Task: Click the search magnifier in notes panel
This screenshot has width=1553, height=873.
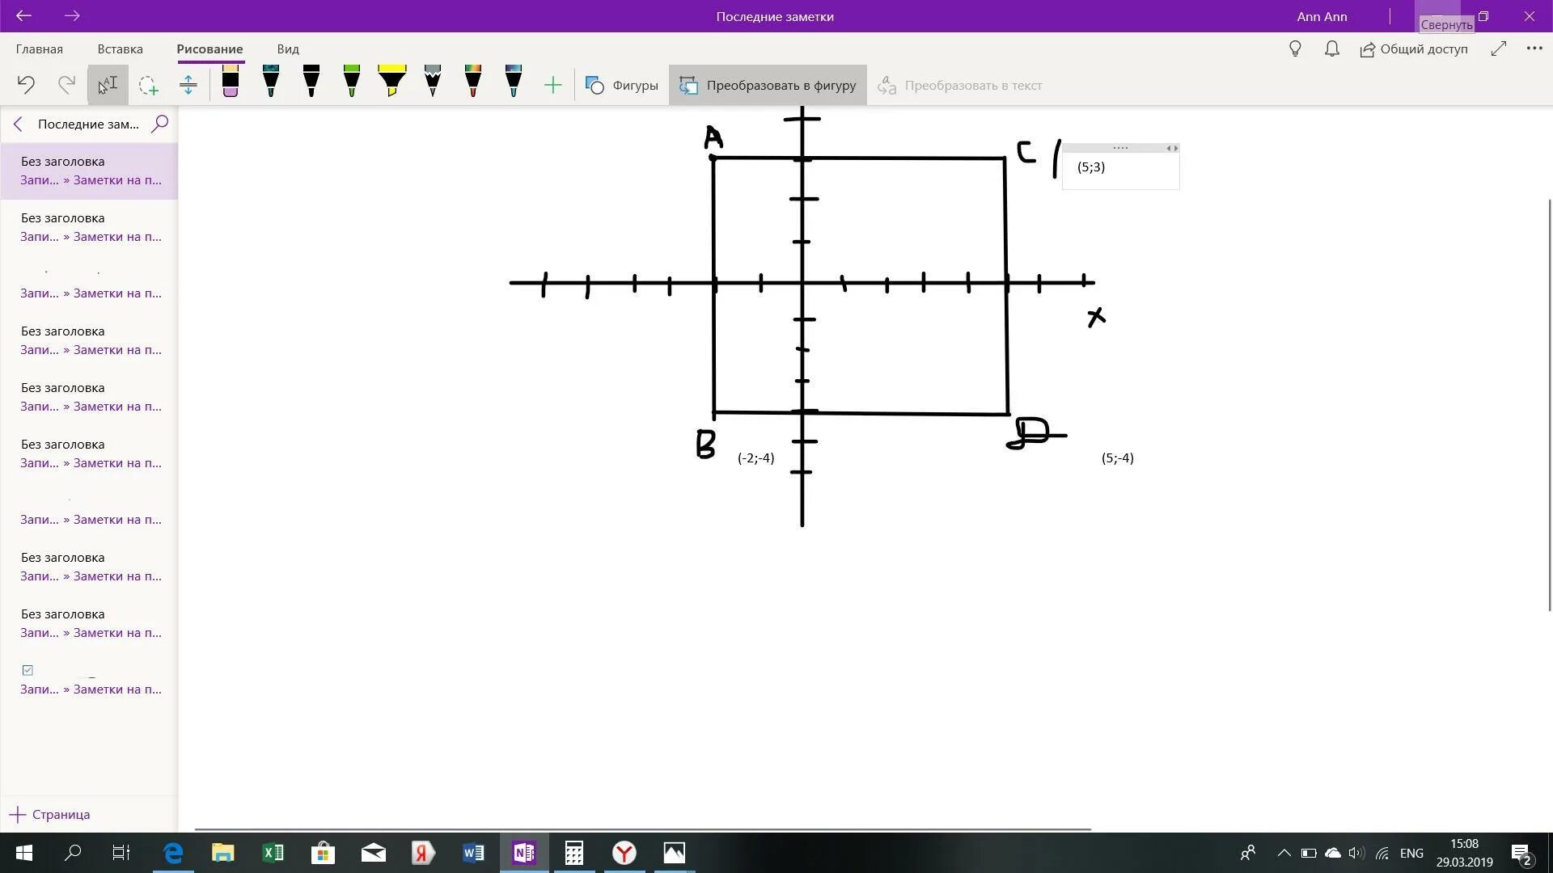Action: coord(160,124)
